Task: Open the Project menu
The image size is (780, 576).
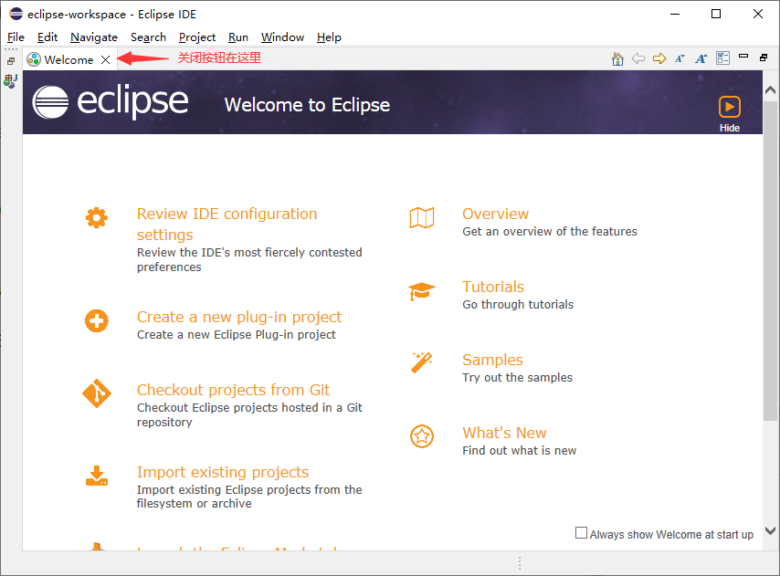Action: point(197,37)
